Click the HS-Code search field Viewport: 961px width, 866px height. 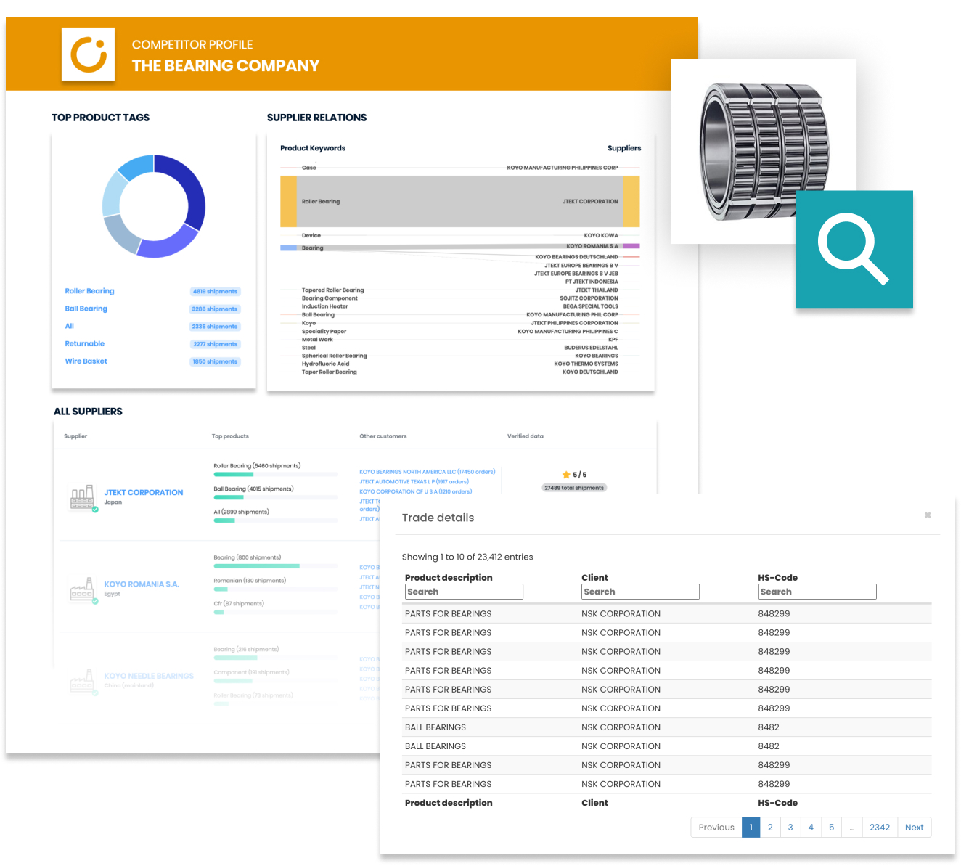click(x=817, y=592)
